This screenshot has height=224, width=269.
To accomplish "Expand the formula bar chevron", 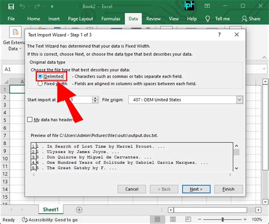I will click(x=264, y=69).
